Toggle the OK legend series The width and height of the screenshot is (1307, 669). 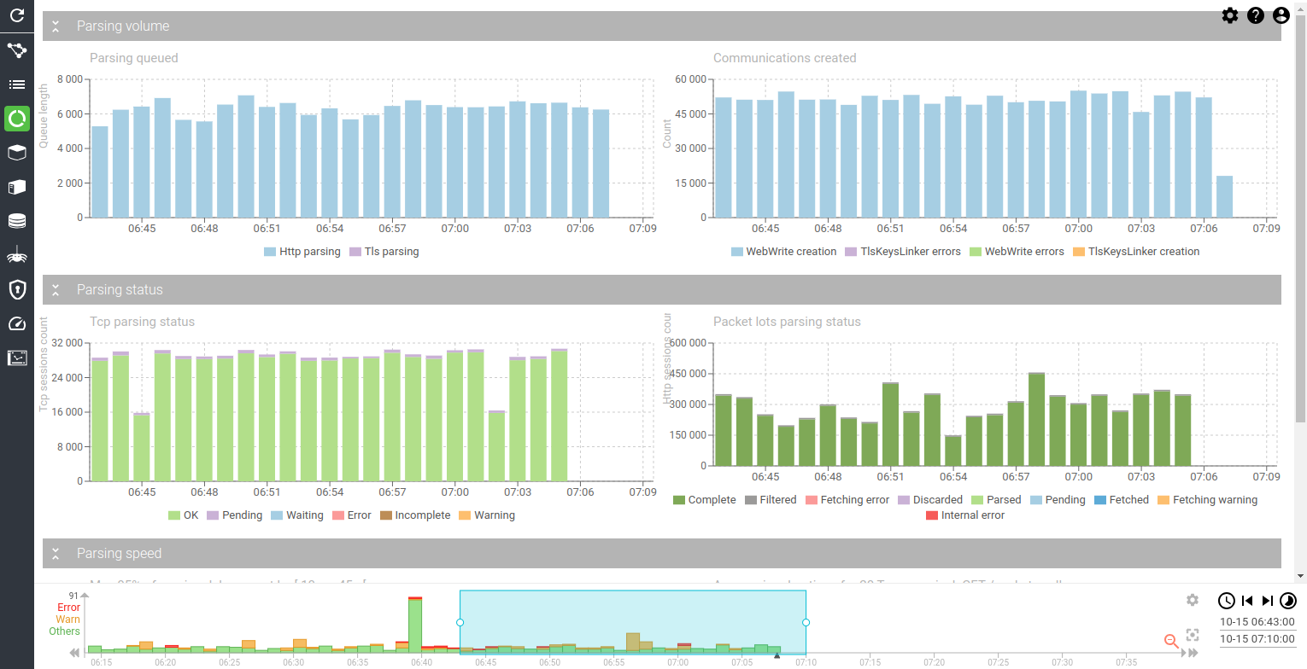click(183, 515)
